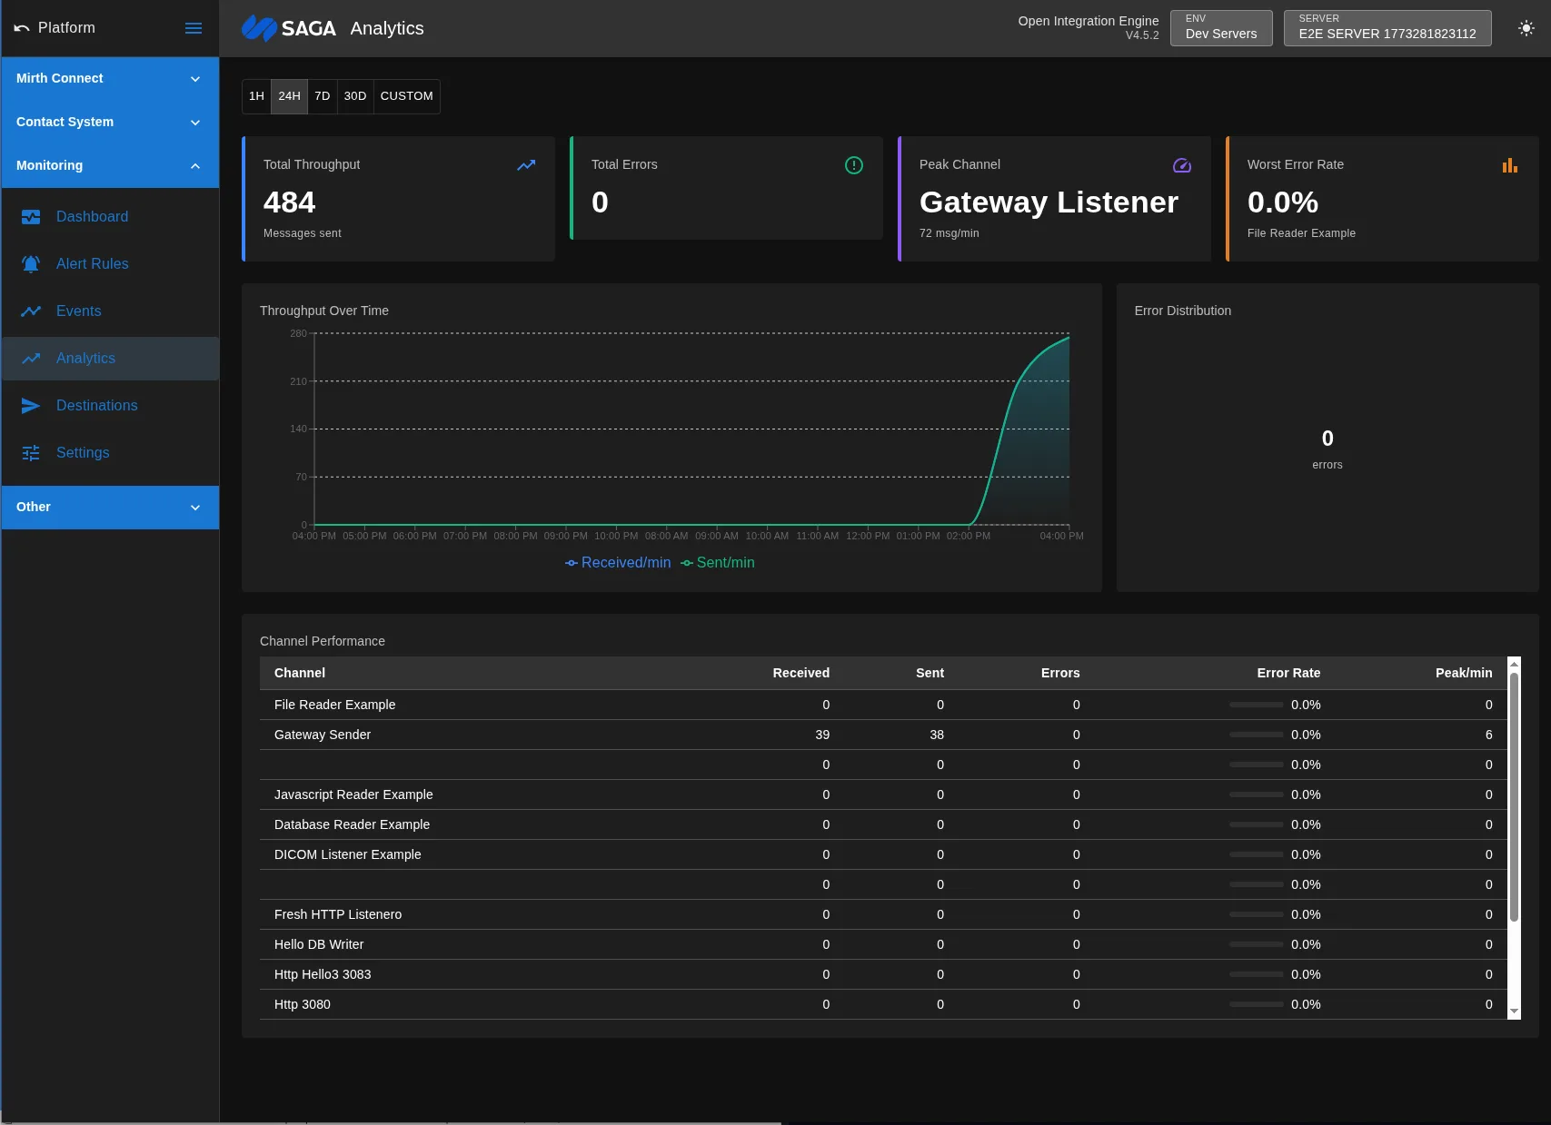Click the Destinations send icon

point(31,405)
